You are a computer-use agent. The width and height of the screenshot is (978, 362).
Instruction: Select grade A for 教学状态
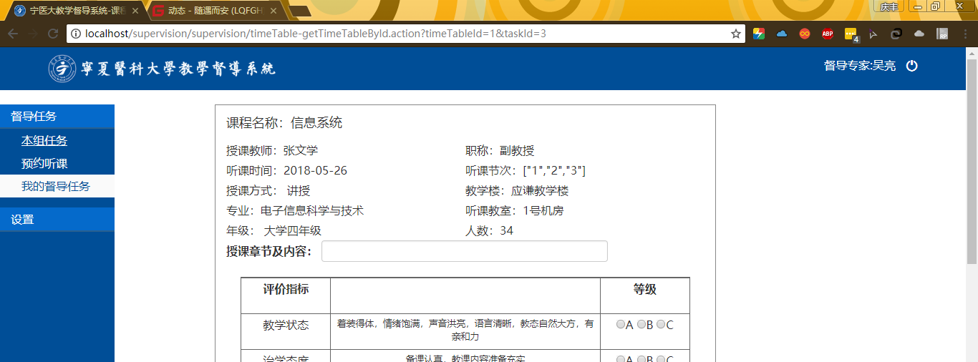click(x=620, y=324)
